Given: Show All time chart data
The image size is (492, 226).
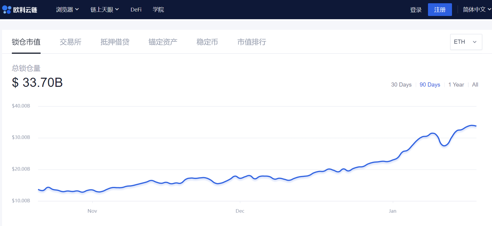Looking at the screenshot, I should pyautogui.click(x=475, y=85).
